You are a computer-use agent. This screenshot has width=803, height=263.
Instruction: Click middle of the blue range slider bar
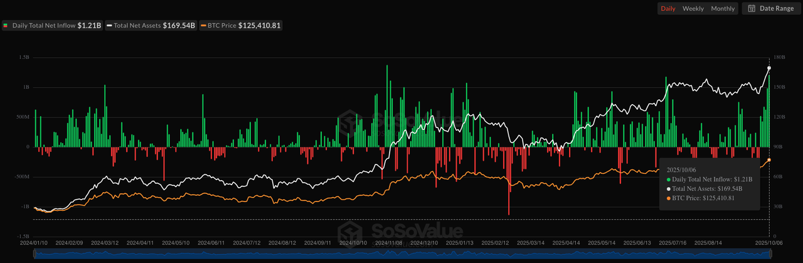(402, 253)
